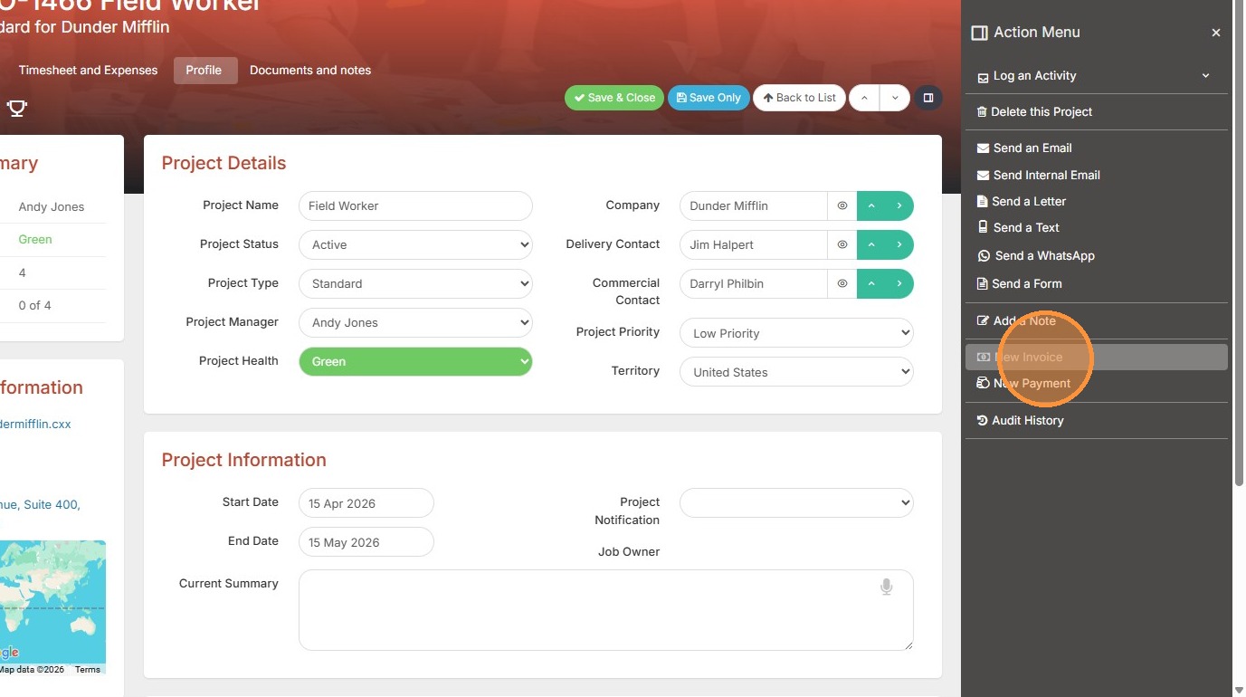This screenshot has height=697, width=1246.
Task: Click the Save & Close button
Action: tap(614, 98)
